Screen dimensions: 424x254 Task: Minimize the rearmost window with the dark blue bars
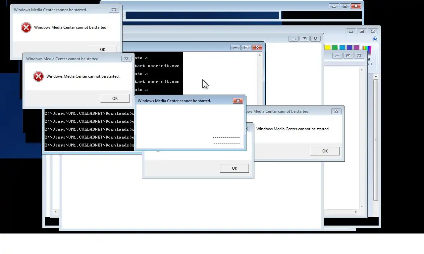point(334,6)
